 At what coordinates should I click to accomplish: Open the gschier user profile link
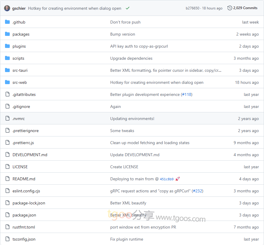point(19,8)
